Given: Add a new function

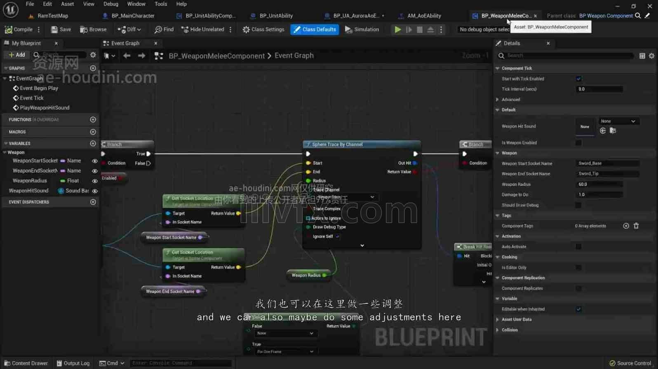Looking at the screenshot, I should 93,119.
